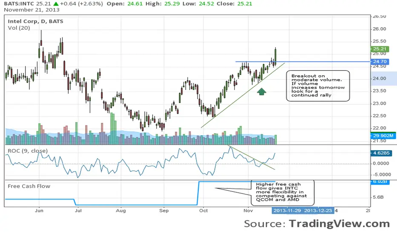Click the +0.64 (+2.63%) change text
The height and width of the screenshot is (234, 397).
click(x=81, y=4)
